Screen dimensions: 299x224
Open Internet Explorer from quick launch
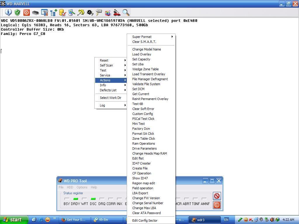(x=41, y=220)
